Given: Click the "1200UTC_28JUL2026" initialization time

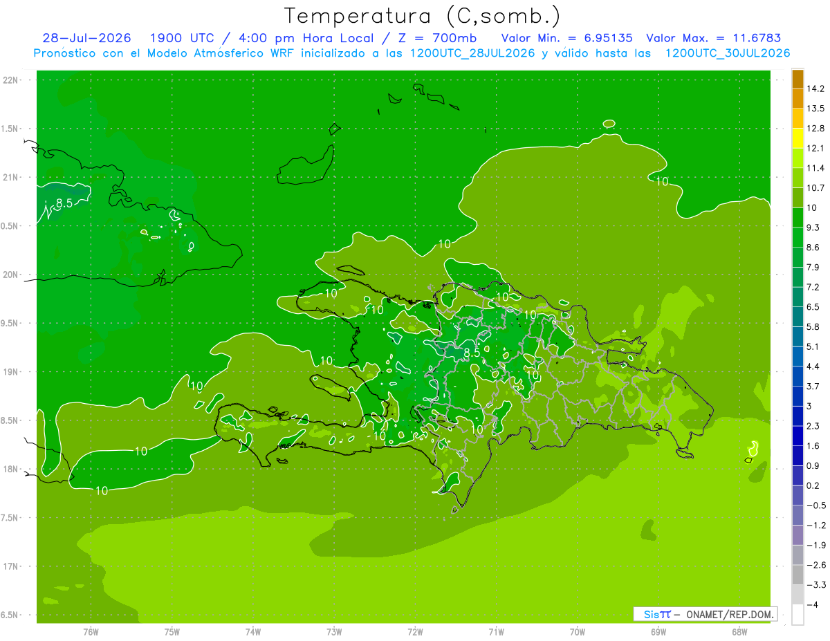Looking at the screenshot, I should pos(472,53).
